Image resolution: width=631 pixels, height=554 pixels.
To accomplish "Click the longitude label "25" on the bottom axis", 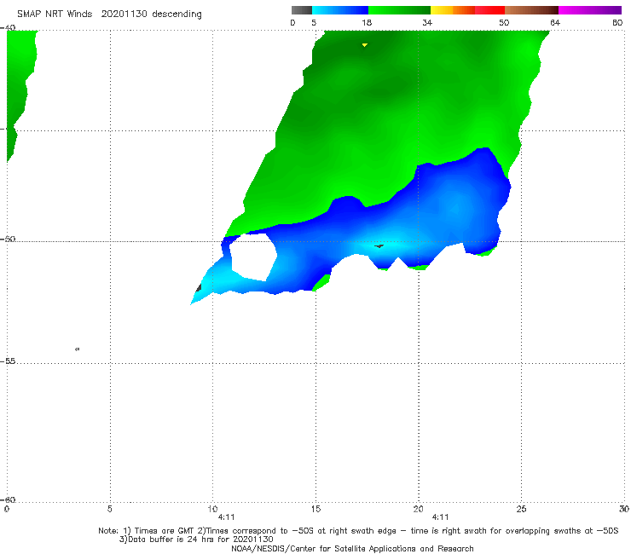I will [521, 509].
